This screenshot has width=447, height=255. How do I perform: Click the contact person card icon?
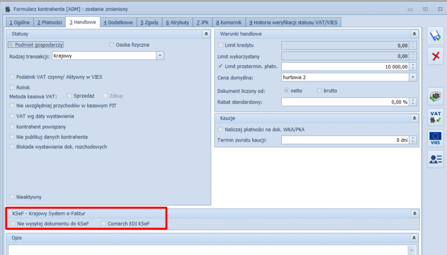[435, 159]
